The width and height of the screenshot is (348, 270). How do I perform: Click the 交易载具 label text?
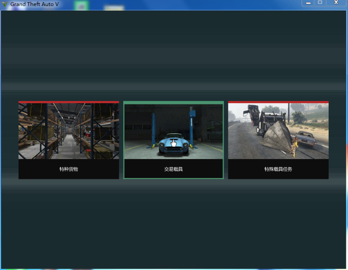point(173,169)
